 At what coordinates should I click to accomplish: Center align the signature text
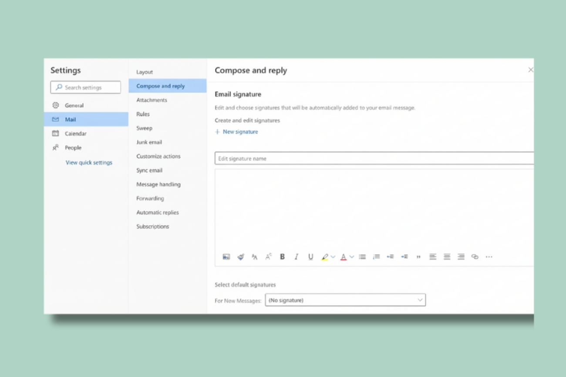pos(447,257)
